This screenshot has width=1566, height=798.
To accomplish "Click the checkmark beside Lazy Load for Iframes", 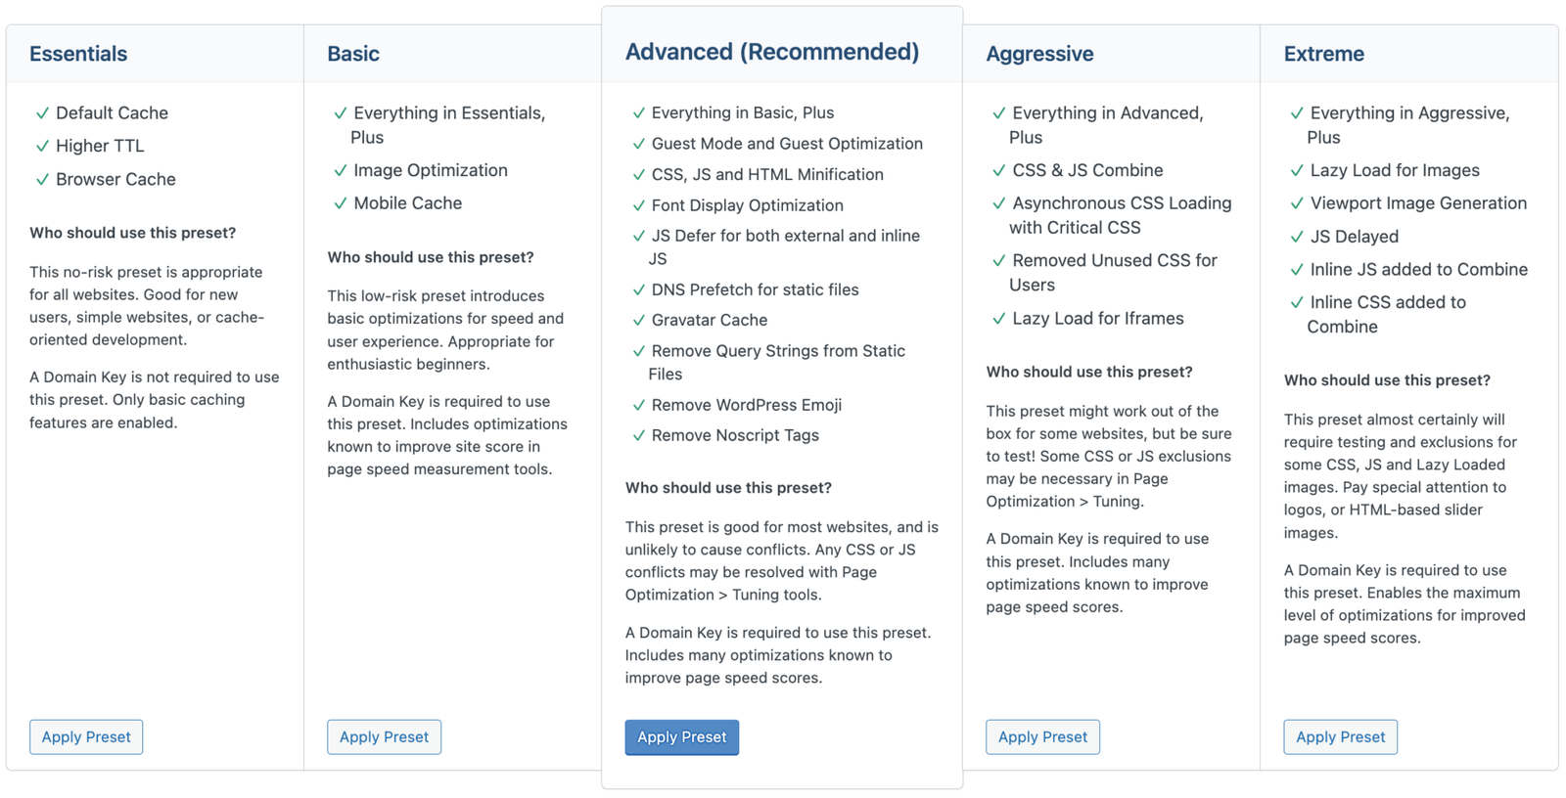I will (x=998, y=319).
